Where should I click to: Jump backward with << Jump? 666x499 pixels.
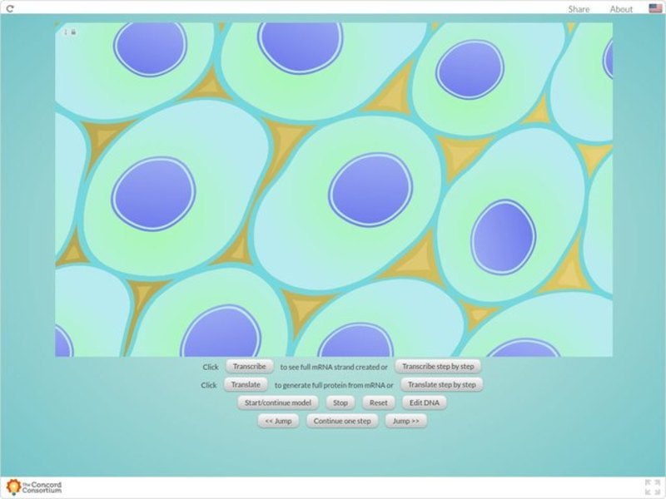pos(279,421)
